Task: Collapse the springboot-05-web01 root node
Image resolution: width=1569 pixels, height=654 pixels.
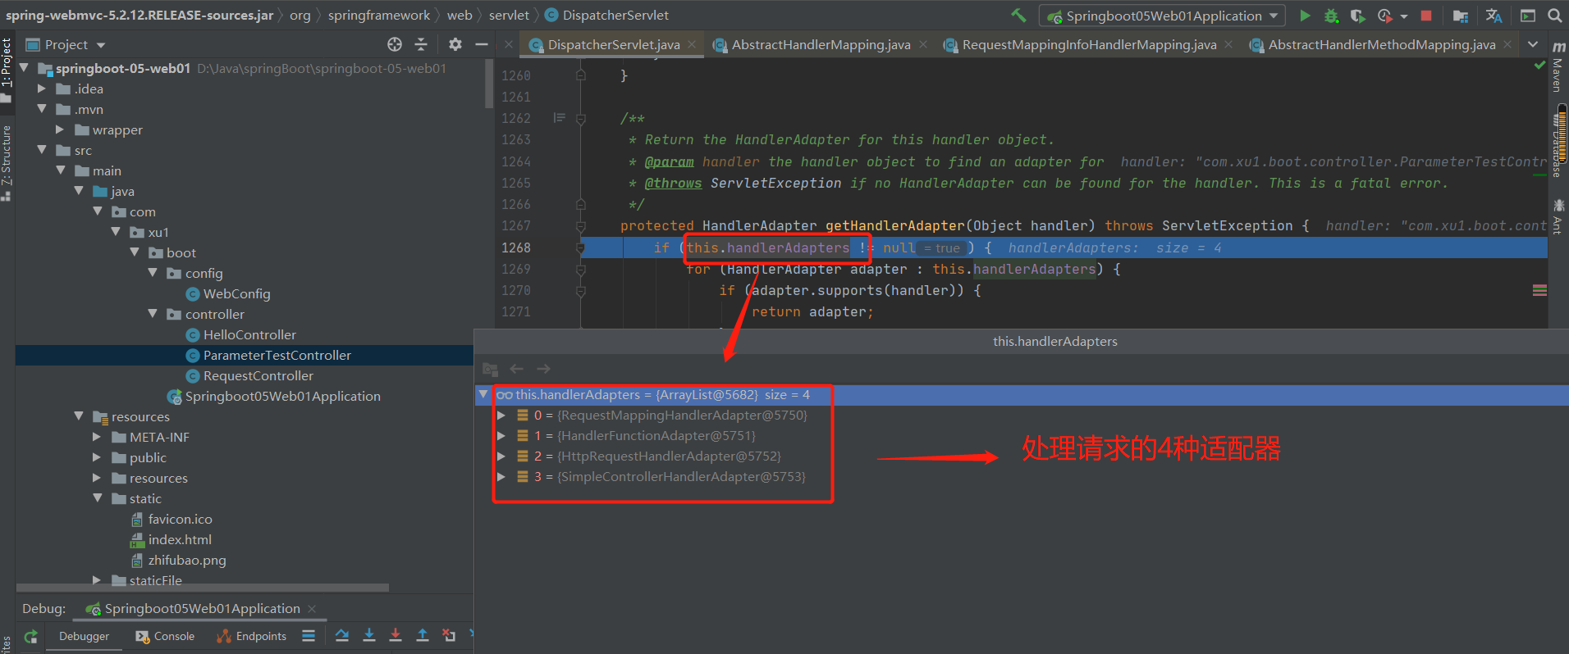Action: coord(25,67)
